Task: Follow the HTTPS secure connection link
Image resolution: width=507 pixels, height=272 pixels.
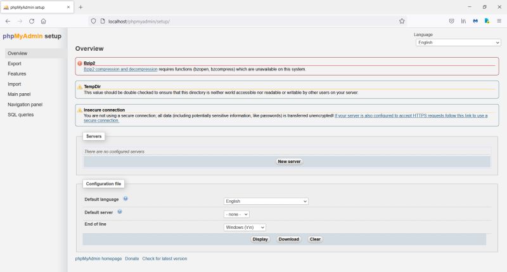Action: click(x=411, y=116)
